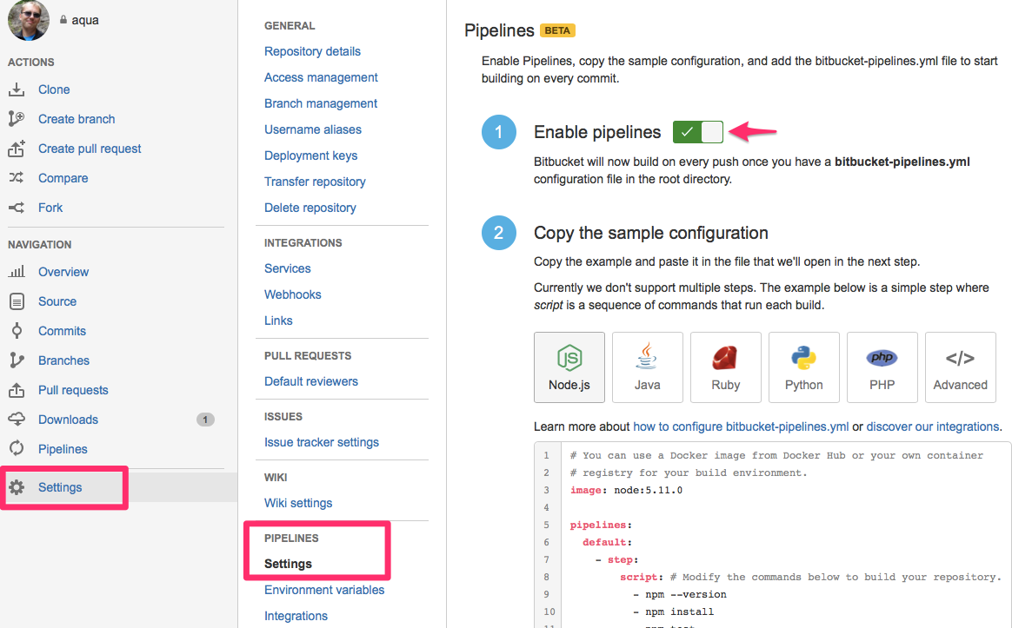Viewport: 1012px width, 628px height.
Task: Open Settings in the left sidebar
Action: click(60, 487)
